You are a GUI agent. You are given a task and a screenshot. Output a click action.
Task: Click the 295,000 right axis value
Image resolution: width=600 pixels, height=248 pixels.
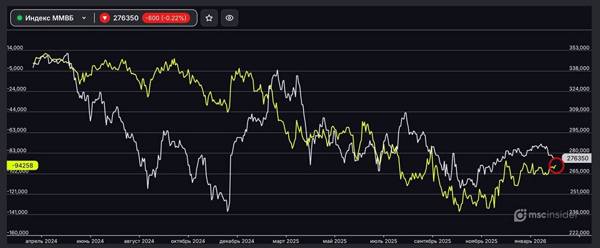(x=579, y=131)
